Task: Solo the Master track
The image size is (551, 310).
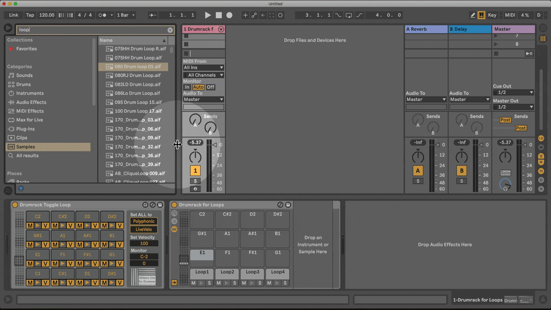Action: [505, 173]
